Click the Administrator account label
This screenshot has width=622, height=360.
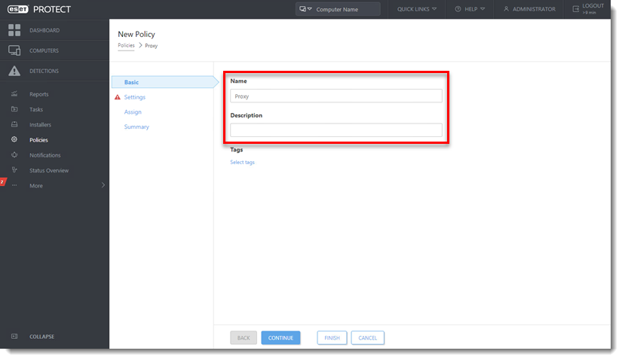pos(534,9)
